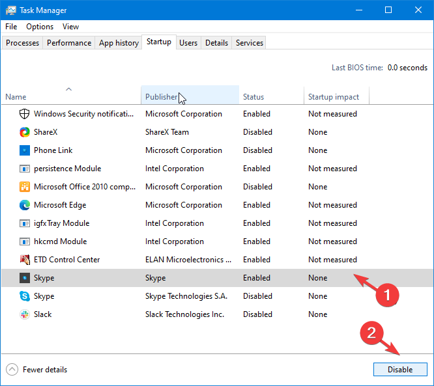Image resolution: width=434 pixels, height=386 pixels.
Task: Select the hkcmd Module name text
Action: [x=61, y=241]
